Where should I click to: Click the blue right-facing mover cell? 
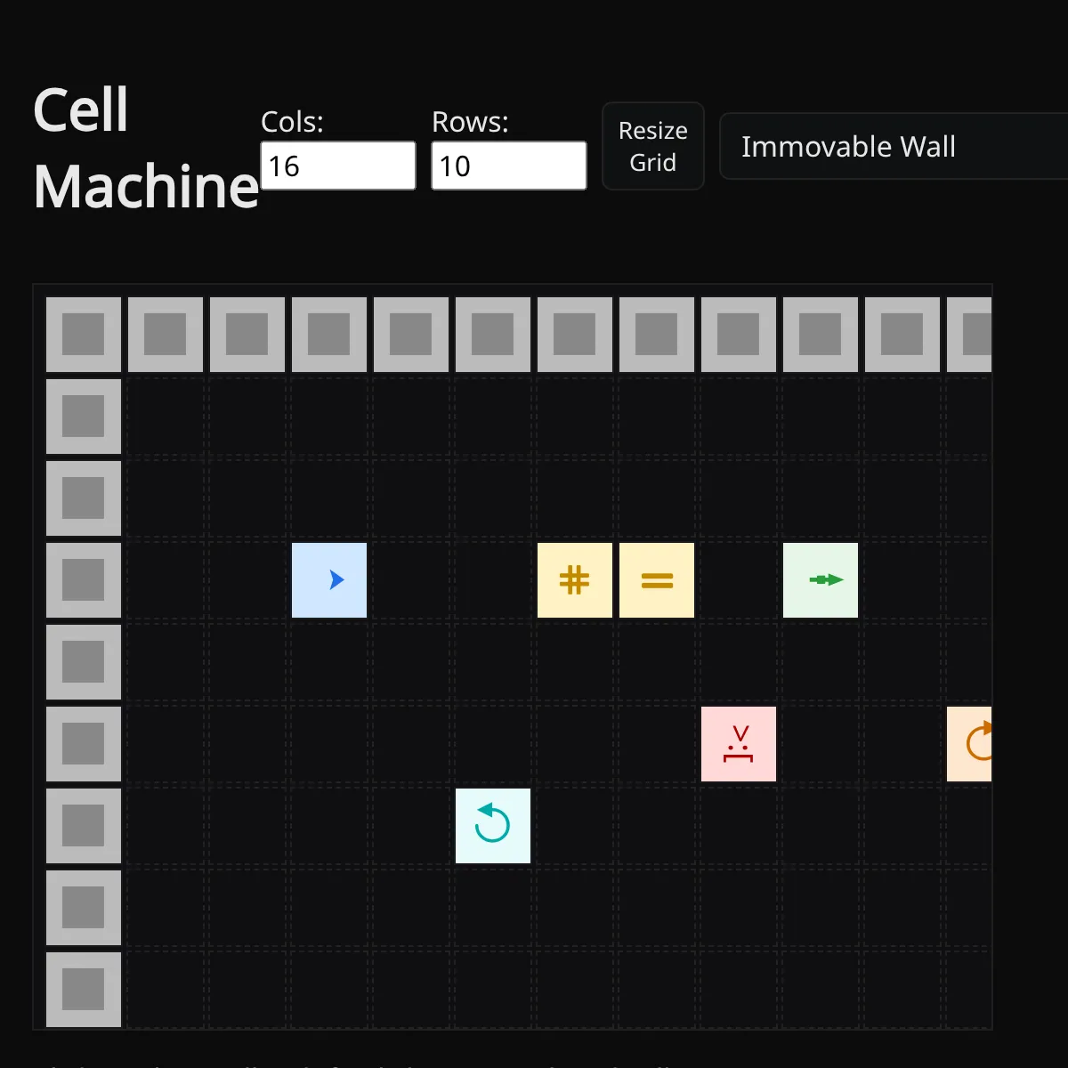[329, 580]
